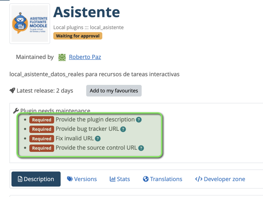
Task: Click the Maintained by label
Action: (35, 57)
